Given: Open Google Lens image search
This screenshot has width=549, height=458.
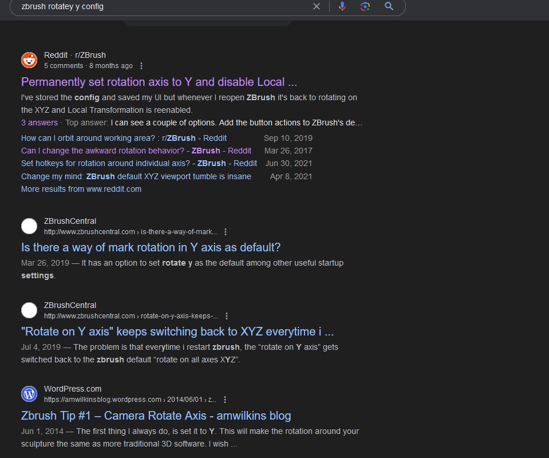Looking at the screenshot, I should click(365, 6).
